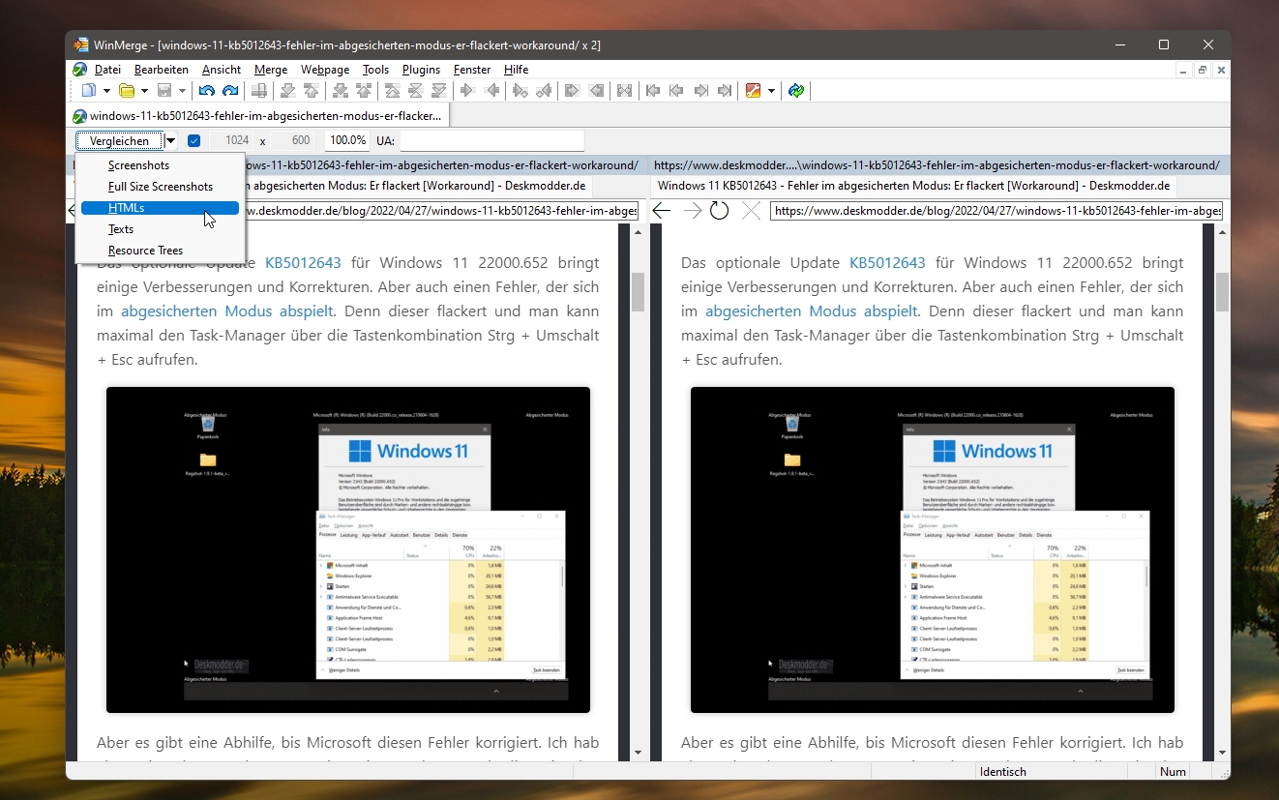Click the Vergleichen button
The height and width of the screenshot is (800, 1279).
120,141
